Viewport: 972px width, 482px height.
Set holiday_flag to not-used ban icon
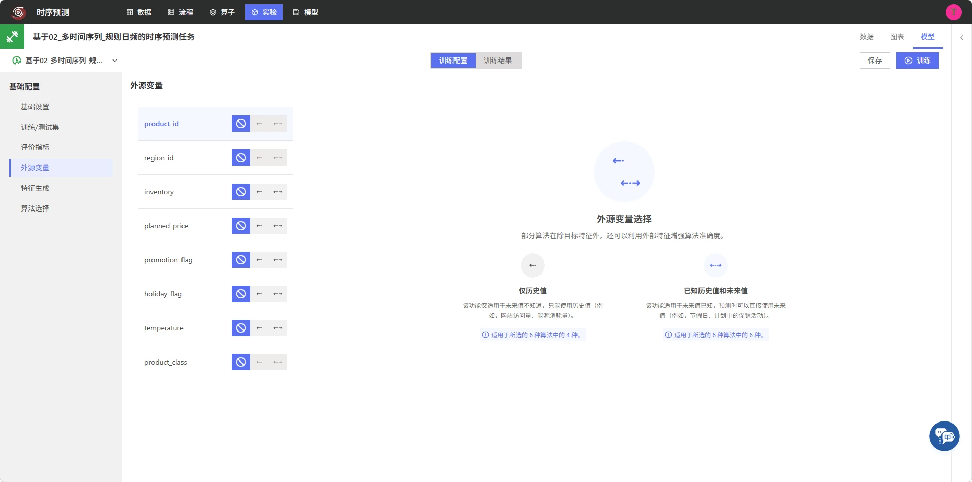coord(241,294)
